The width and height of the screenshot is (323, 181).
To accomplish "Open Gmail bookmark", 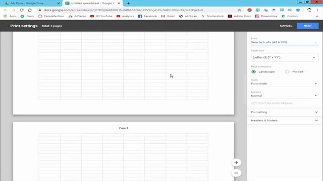I will (x=168, y=16).
